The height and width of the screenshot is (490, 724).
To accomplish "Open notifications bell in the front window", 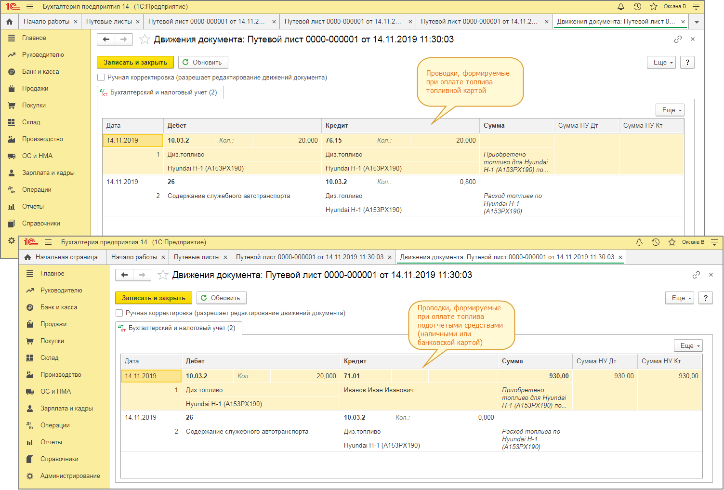I will [639, 242].
